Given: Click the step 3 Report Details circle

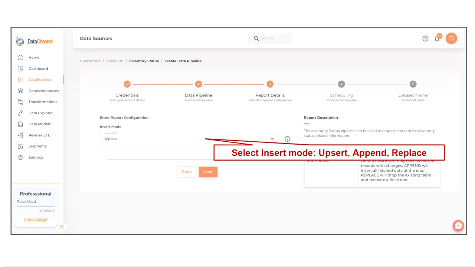Looking at the screenshot, I should click(270, 84).
